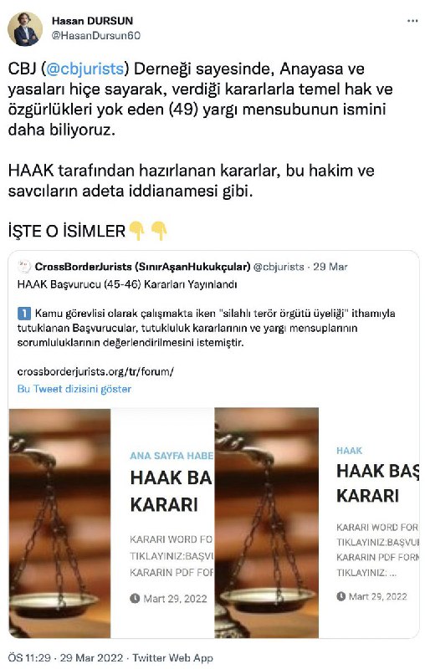
Task: Open the quoted tweet's 29 Mar date
Action: (330, 267)
